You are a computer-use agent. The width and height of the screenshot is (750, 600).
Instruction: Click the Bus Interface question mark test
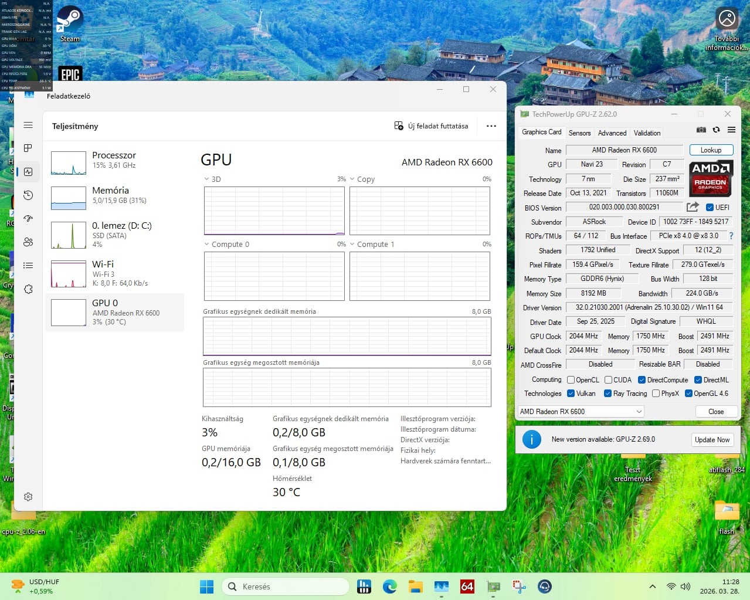pyautogui.click(x=731, y=236)
